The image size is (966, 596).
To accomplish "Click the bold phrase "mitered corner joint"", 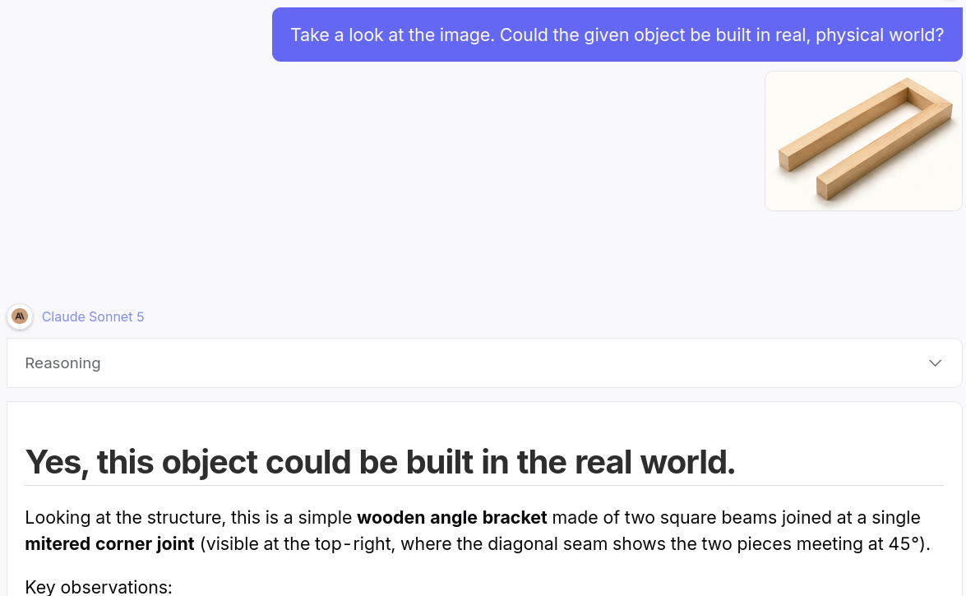I will point(109,543).
